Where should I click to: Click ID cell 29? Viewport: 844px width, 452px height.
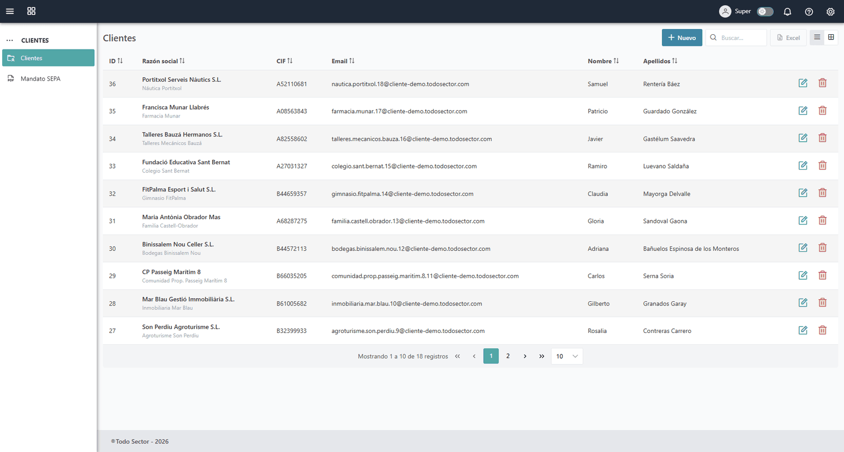tap(112, 276)
